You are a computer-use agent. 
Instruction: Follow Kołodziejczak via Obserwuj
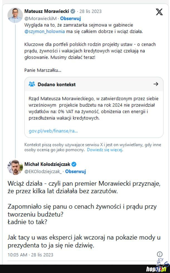76,171
